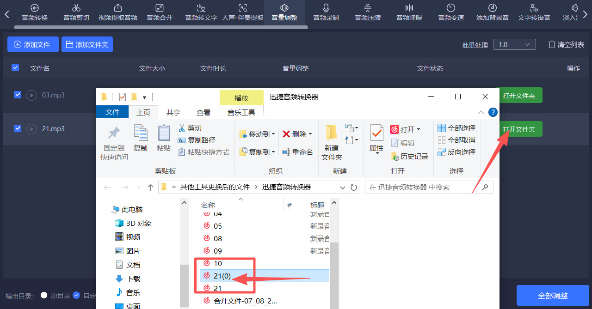Click 全部选择 in the ribbon

(x=456, y=128)
